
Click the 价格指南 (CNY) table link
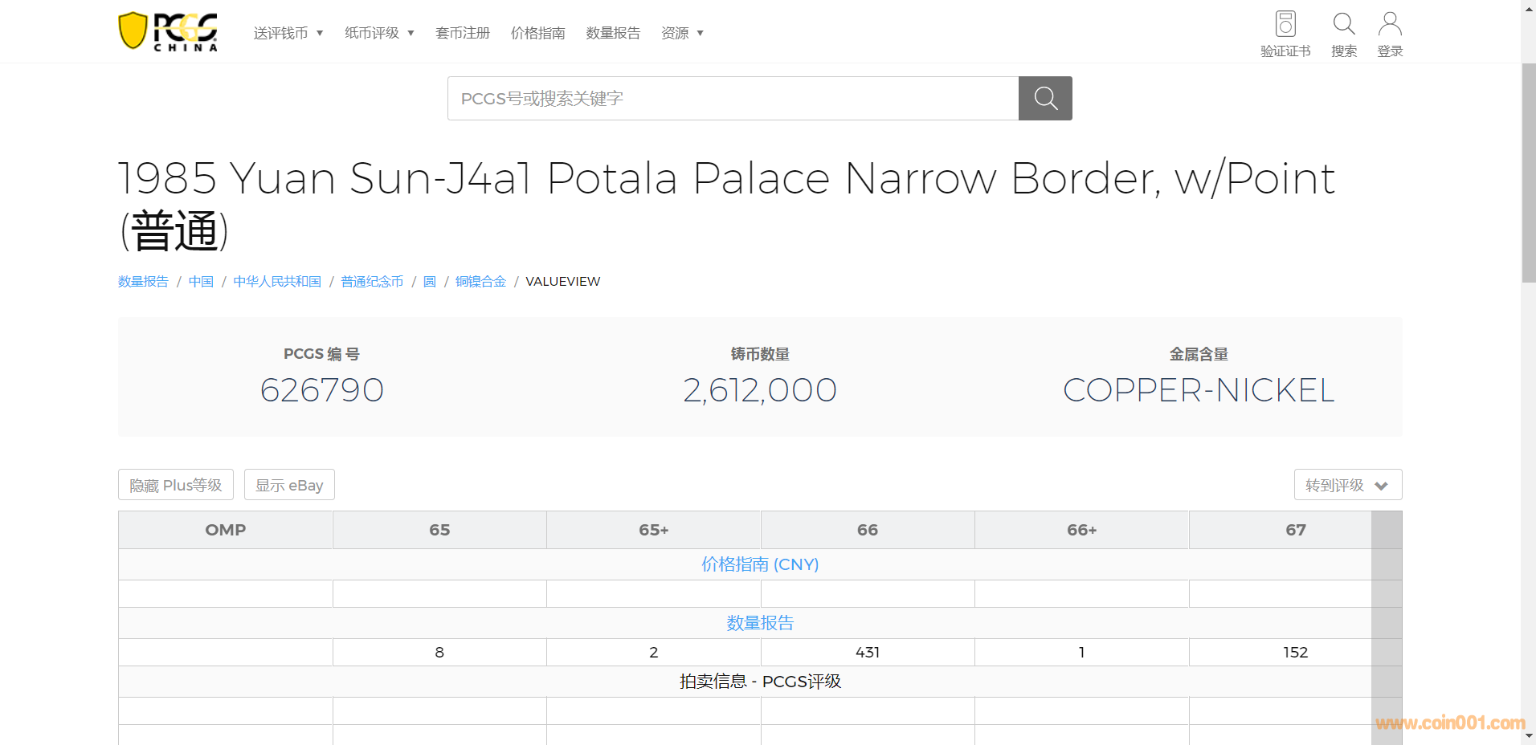(x=759, y=564)
